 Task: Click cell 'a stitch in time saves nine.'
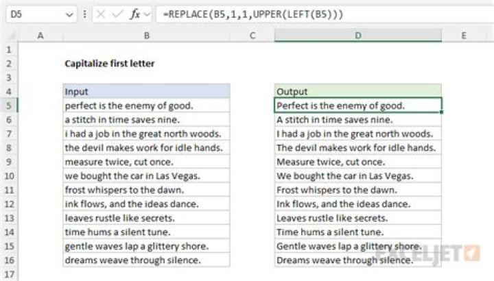pyautogui.click(x=147, y=119)
